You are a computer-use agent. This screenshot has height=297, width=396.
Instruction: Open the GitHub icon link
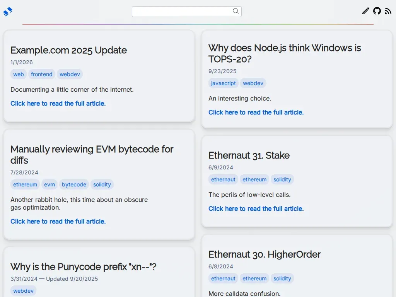[377, 11]
